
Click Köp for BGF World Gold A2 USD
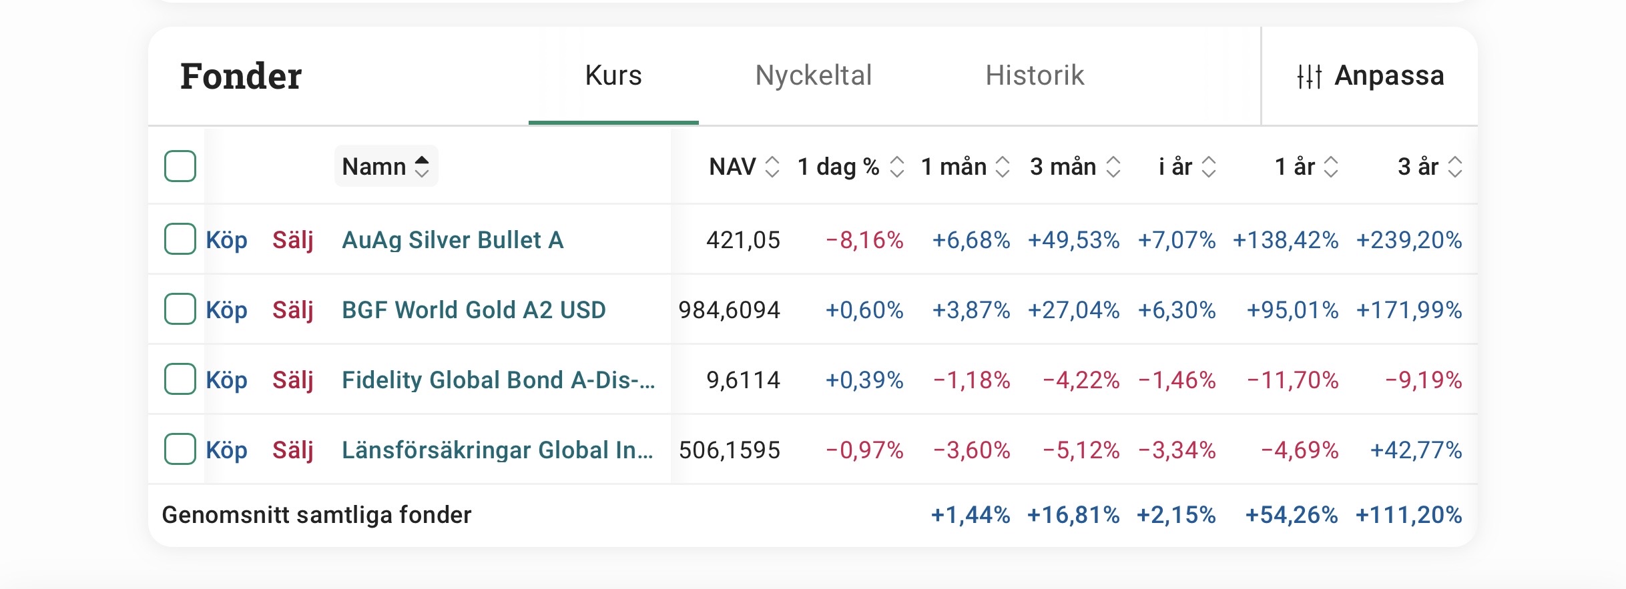tap(226, 310)
